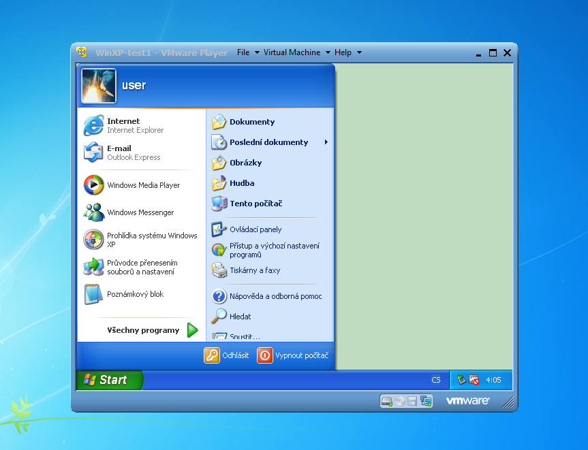Open the Dokumenty folder icon
The image size is (588, 450).
tap(219, 122)
